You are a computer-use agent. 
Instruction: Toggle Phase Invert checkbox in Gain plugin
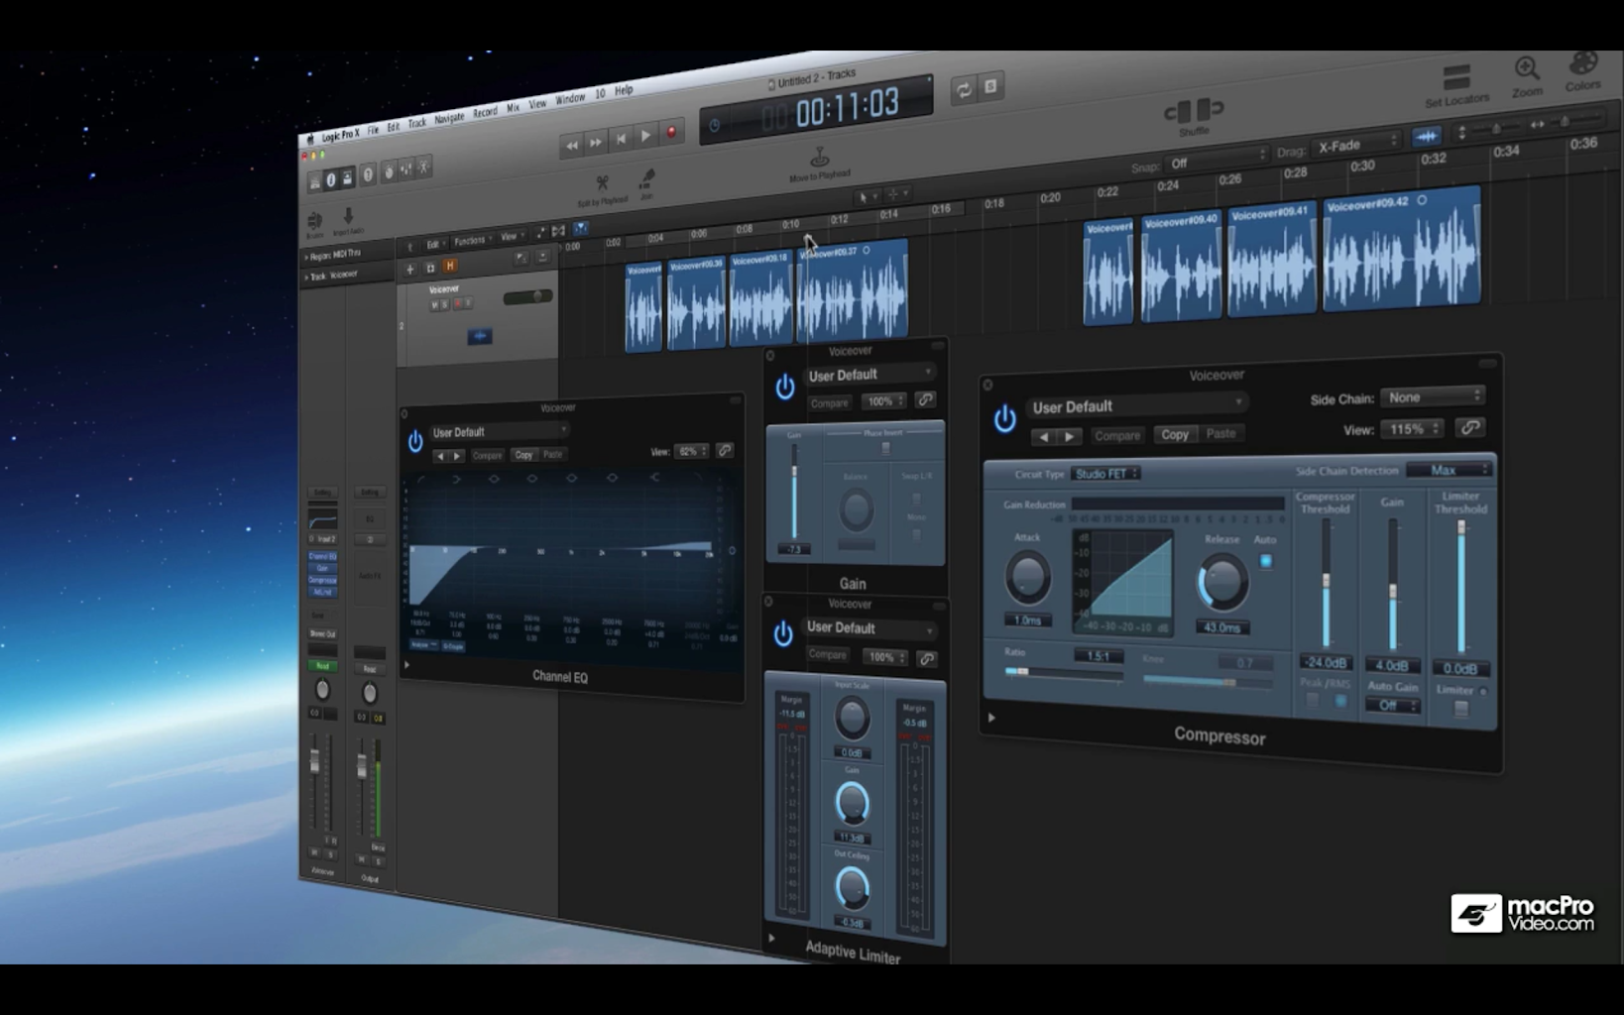tap(885, 449)
